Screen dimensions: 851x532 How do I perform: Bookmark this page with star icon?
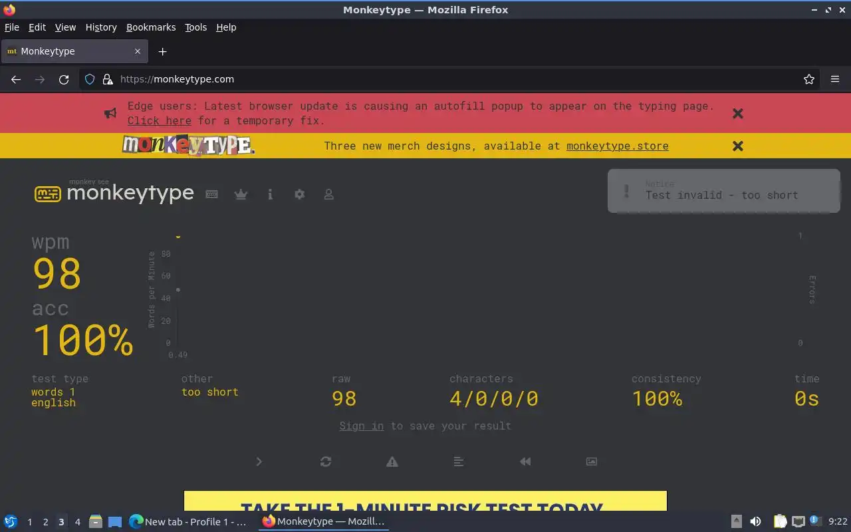(x=809, y=79)
